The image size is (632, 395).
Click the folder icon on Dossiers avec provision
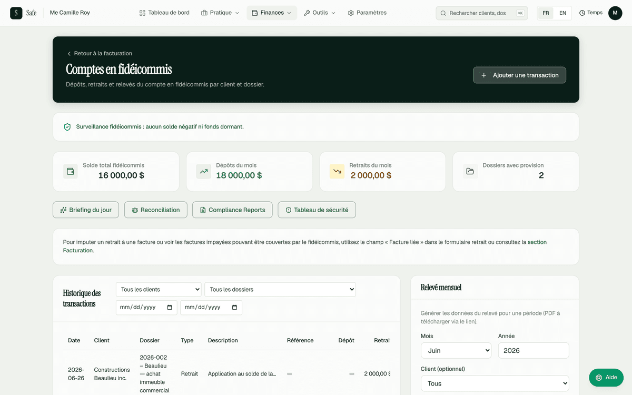pyautogui.click(x=470, y=171)
